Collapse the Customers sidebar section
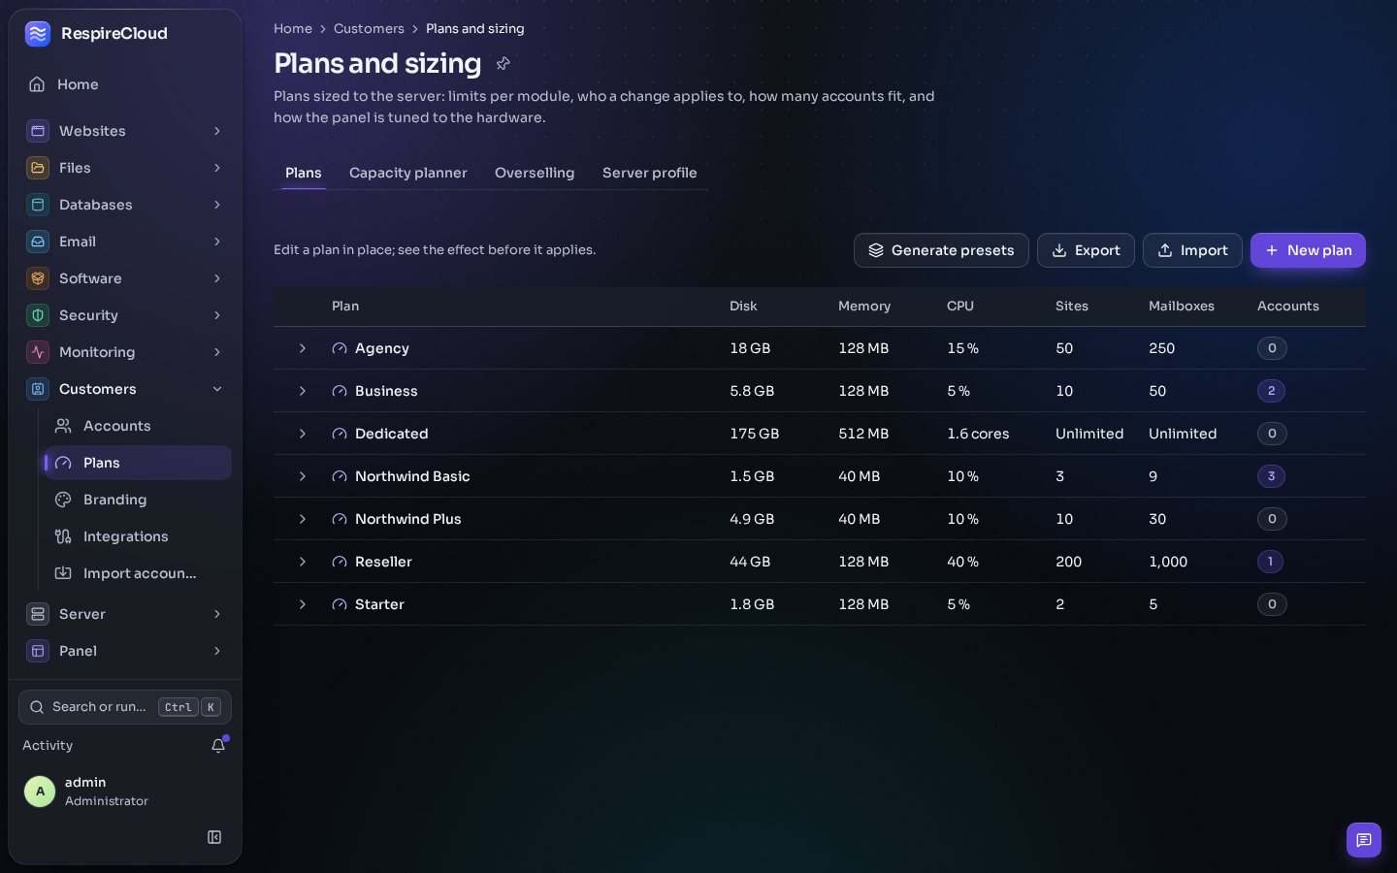 [217, 389]
